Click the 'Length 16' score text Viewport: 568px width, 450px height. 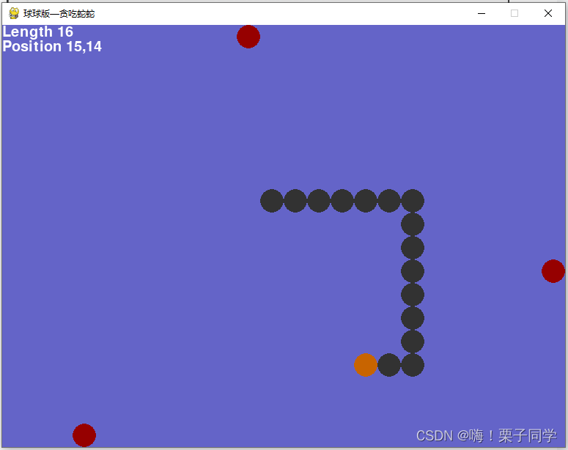38,32
